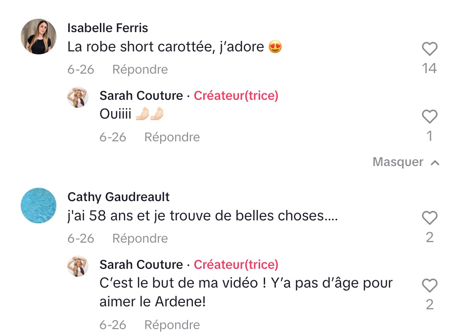Open Sarah Couture's avatar in the first reply
Image resolution: width=455 pixels, height=336 pixels.
pyautogui.click(x=78, y=97)
